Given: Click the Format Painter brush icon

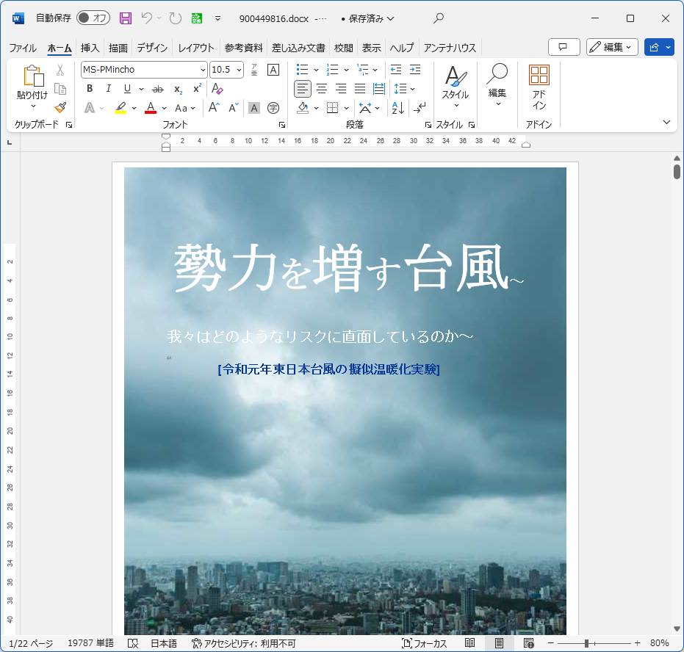Looking at the screenshot, I should [x=60, y=107].
